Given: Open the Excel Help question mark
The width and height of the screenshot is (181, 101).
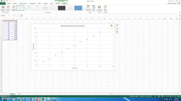Looking at the screenshot, I should (x=169, y=1).
